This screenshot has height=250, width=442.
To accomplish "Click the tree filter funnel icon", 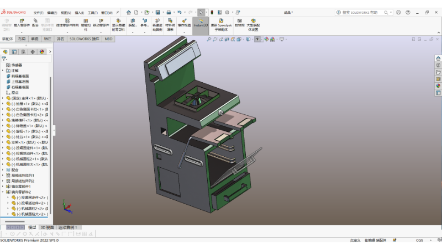I will [4, 58].
